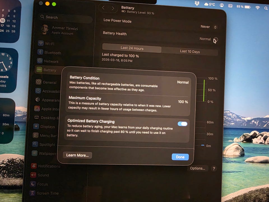Open Network globe icon in sidebar
Screen dimensions: 269x202
click(x=40, y=61)
